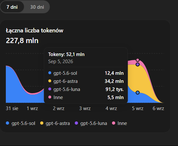Click the 91,2 tys. value for gpt-5.6-luna
The height and width of the screenshot is (146, 178).
(x=115, y=89)
